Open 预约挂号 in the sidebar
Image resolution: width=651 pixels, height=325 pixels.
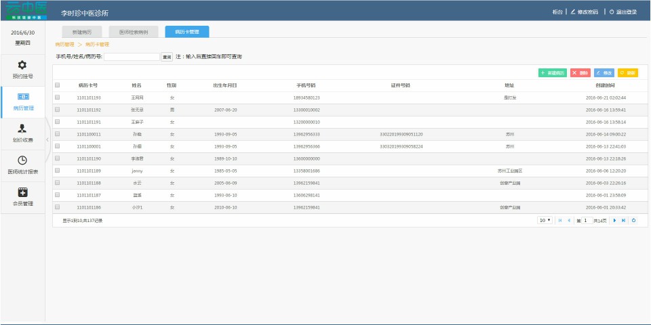tap(22, 69)
